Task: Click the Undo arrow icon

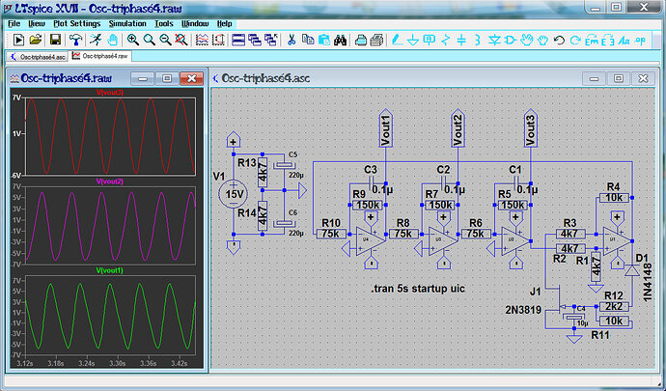Action: (560, 40)
